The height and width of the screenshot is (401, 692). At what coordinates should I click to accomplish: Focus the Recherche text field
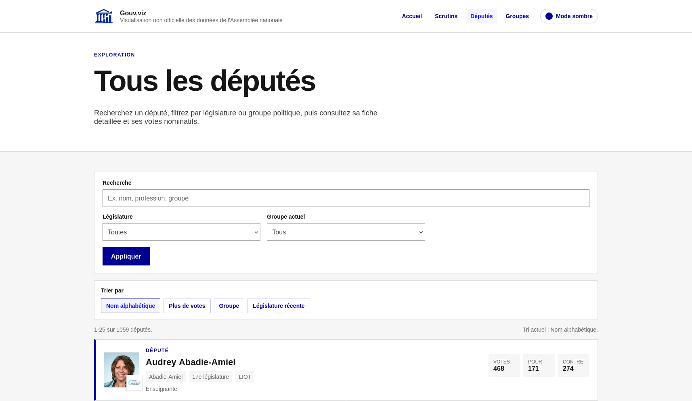346,198
